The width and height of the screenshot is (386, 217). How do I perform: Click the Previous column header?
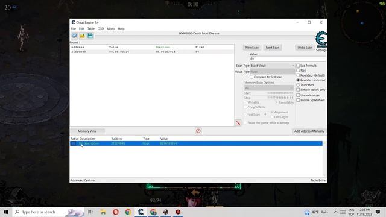pyautogui.click(x=162, y=47)
